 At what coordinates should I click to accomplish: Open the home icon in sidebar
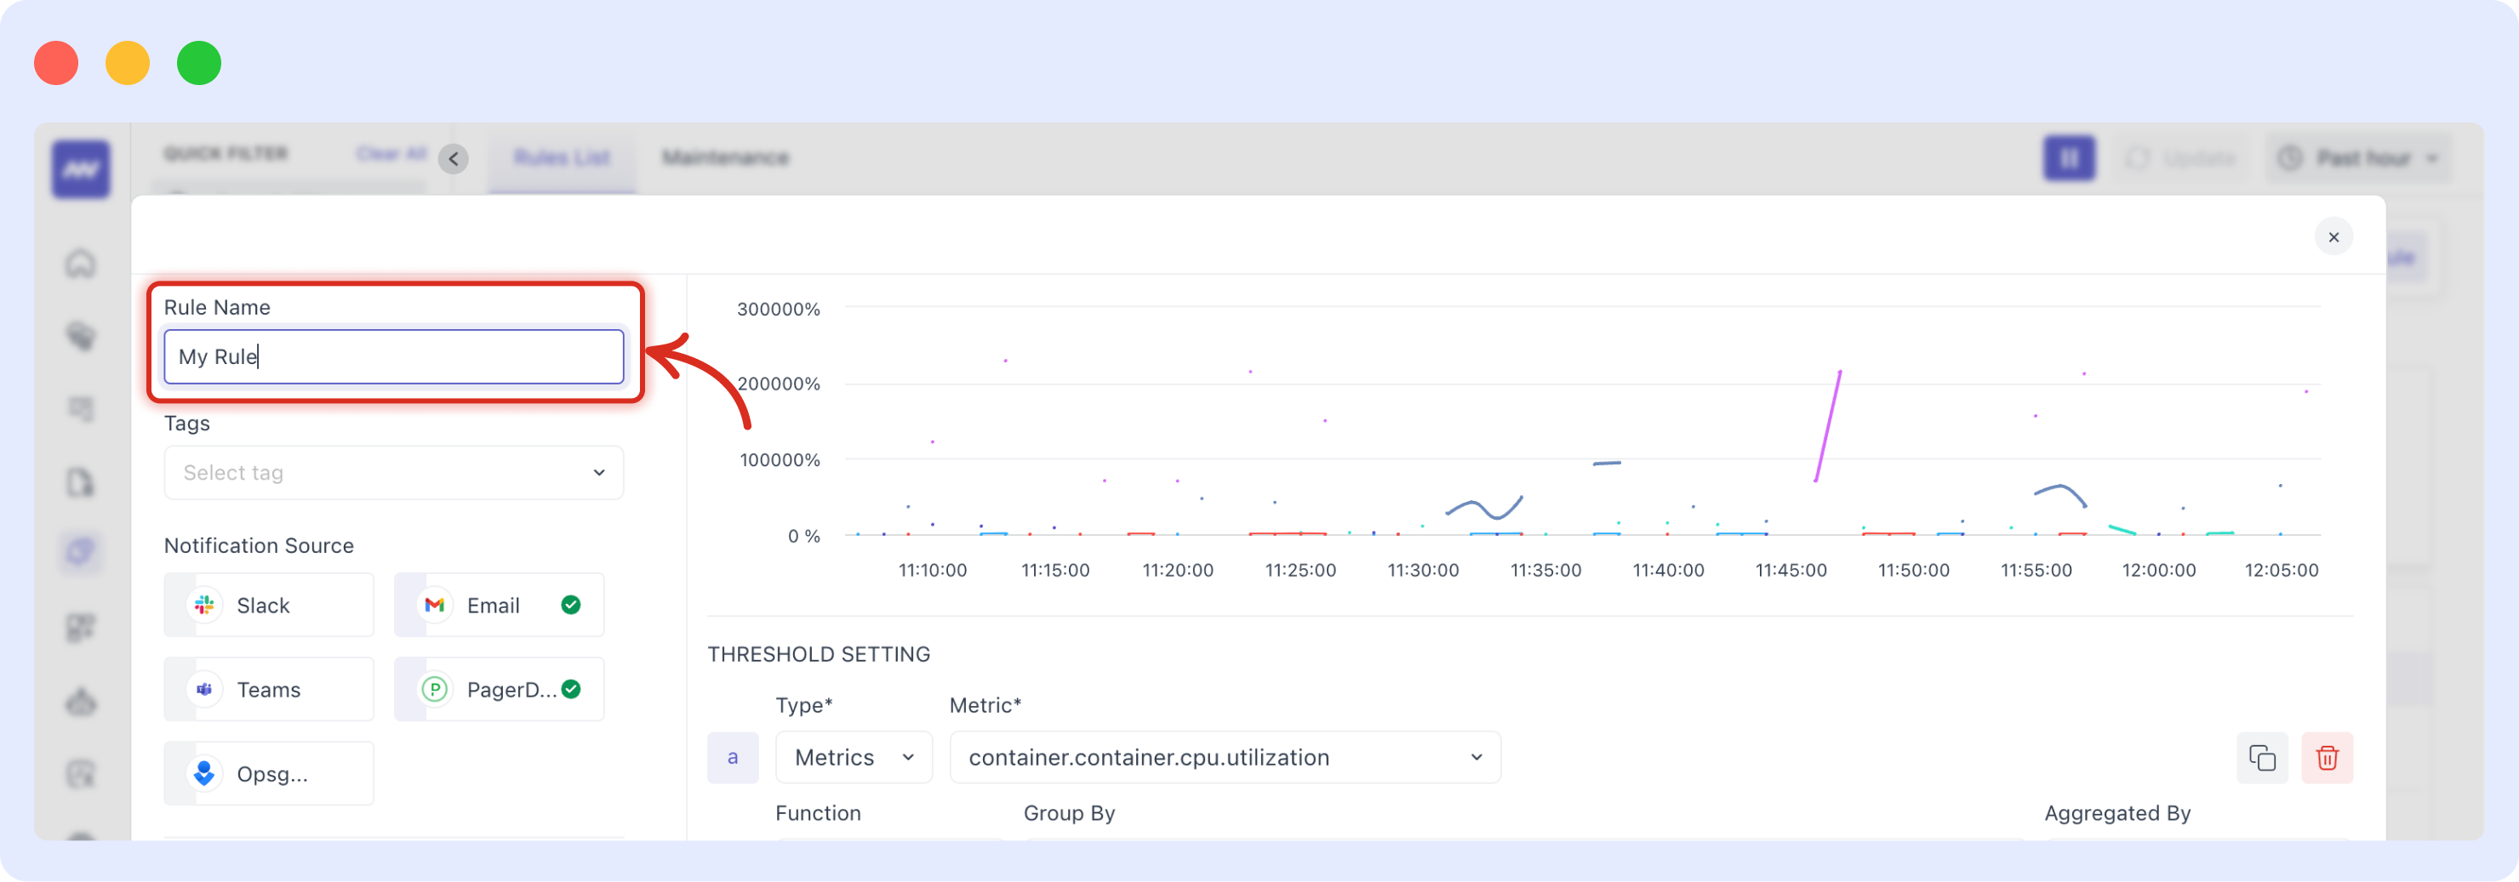click(x=81, y=263)
